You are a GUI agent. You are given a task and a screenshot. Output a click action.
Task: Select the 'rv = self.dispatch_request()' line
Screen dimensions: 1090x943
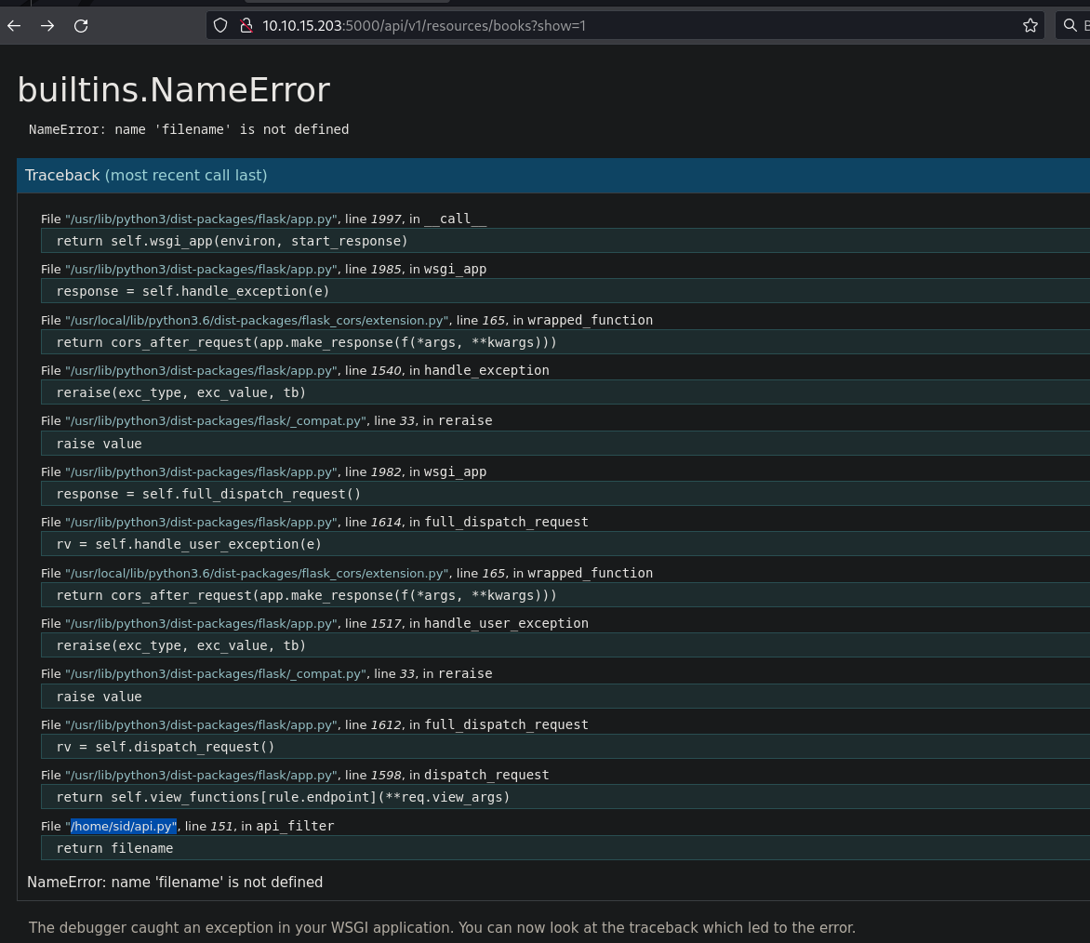click(166, 747)
